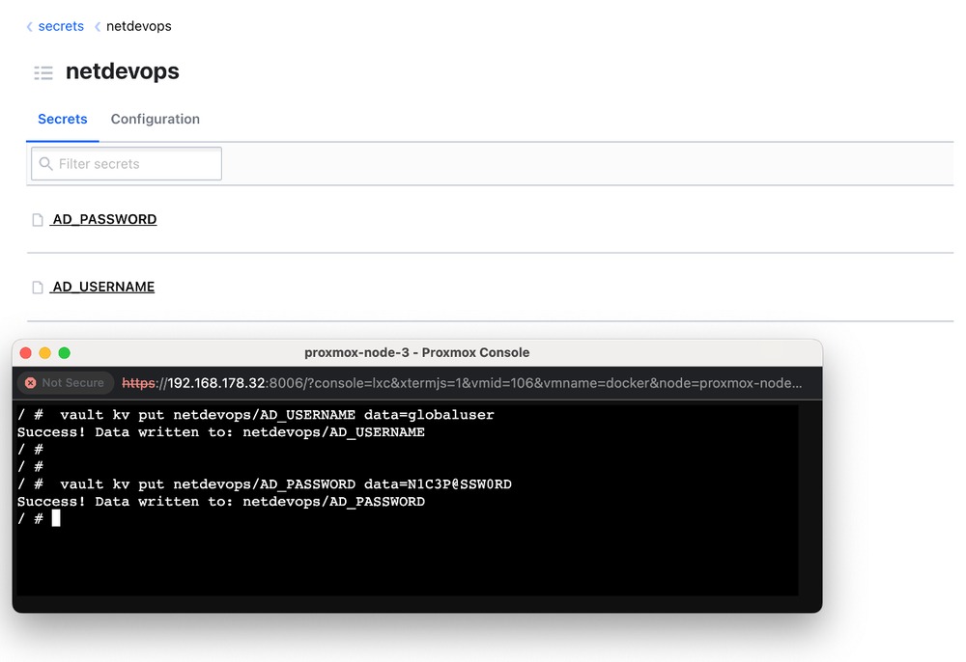
Task: Click the crossed-out https text
Action: click(138, 382)
